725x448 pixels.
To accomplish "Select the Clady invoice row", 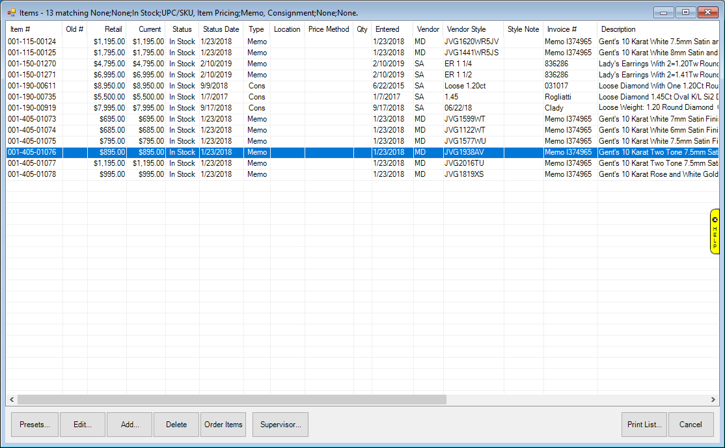I will pos(554,108).
